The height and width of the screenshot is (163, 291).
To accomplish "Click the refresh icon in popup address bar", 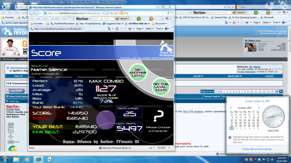I will (111, 13).
